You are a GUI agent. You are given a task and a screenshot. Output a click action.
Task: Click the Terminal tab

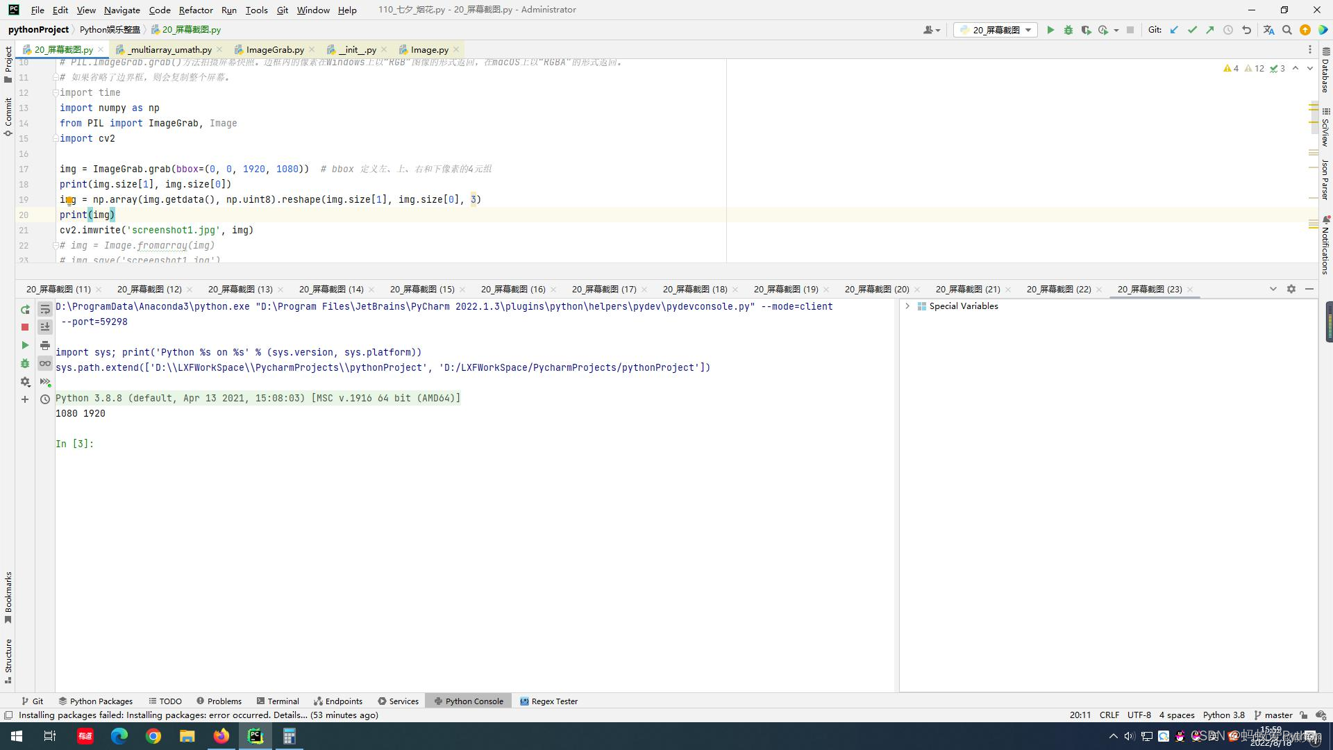(x=284, y=701)
